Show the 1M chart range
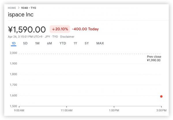Viewport: 173px width, 120px height. coord(37,43)
